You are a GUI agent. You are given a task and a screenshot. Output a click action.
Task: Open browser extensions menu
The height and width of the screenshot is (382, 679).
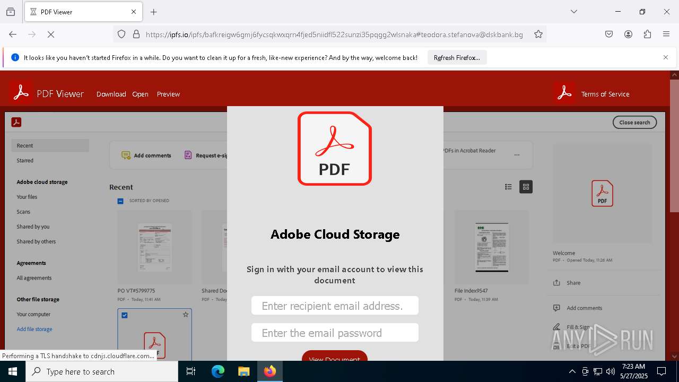tap(647, 34)
